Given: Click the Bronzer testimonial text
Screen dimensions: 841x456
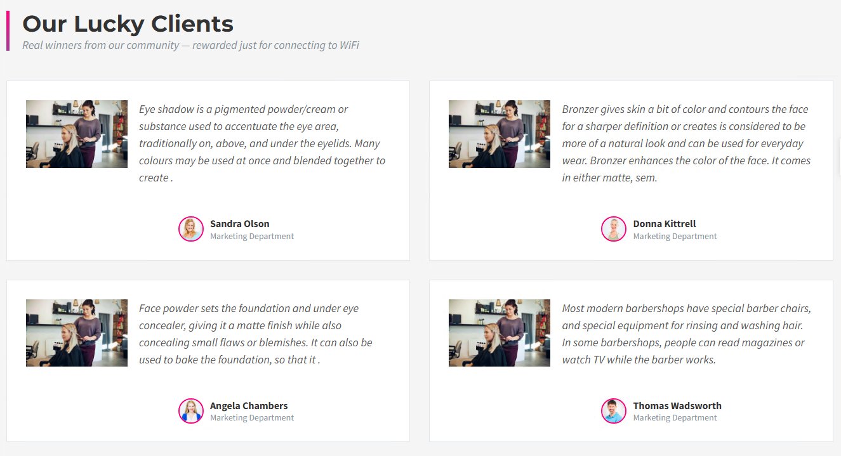Looking at the screenshot, I should tap(685, 143).
